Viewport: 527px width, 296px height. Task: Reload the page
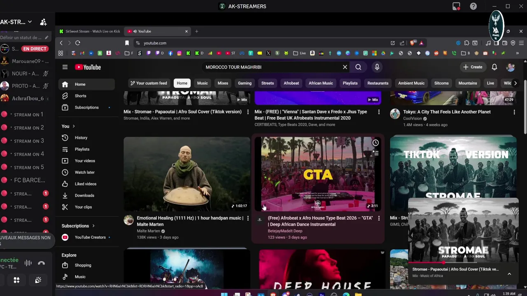[x=77, y=43]
